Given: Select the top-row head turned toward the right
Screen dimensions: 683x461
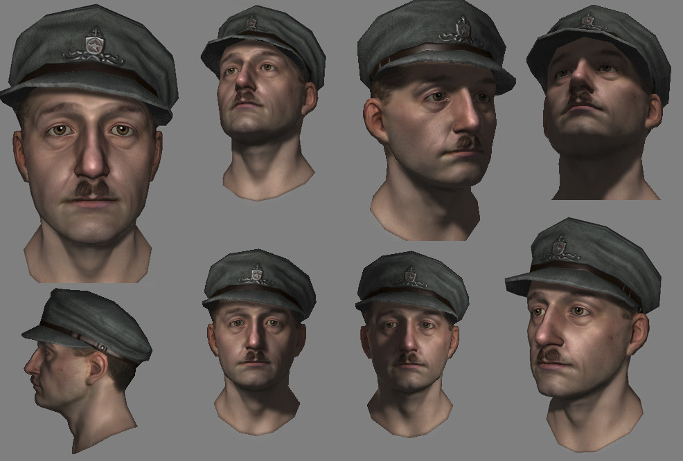Looking at the screenshot, I should [436, 122].
